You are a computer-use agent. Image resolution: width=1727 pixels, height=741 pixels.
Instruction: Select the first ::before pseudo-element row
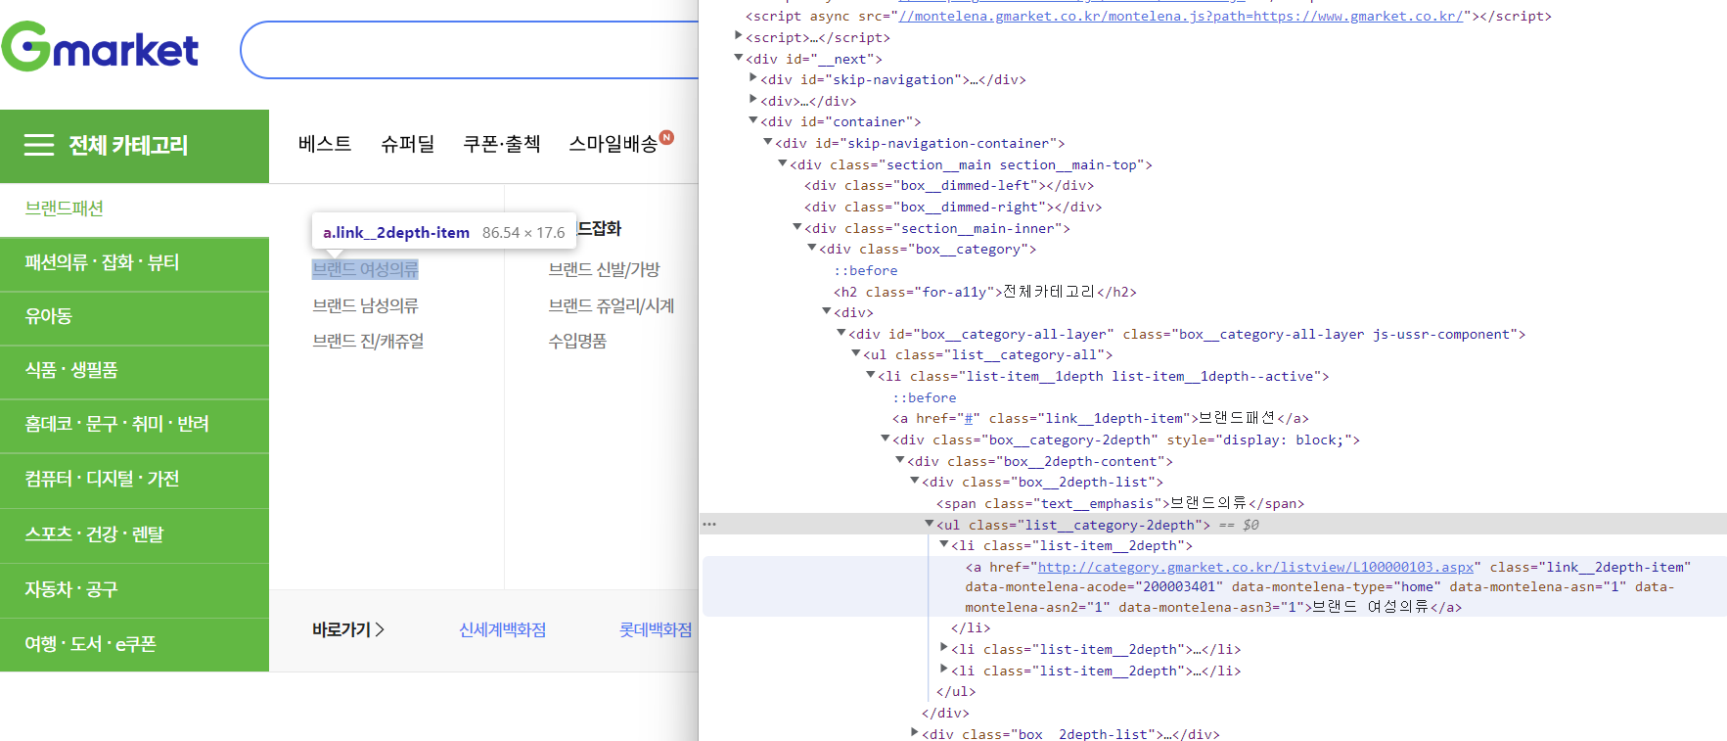(866, 270)
